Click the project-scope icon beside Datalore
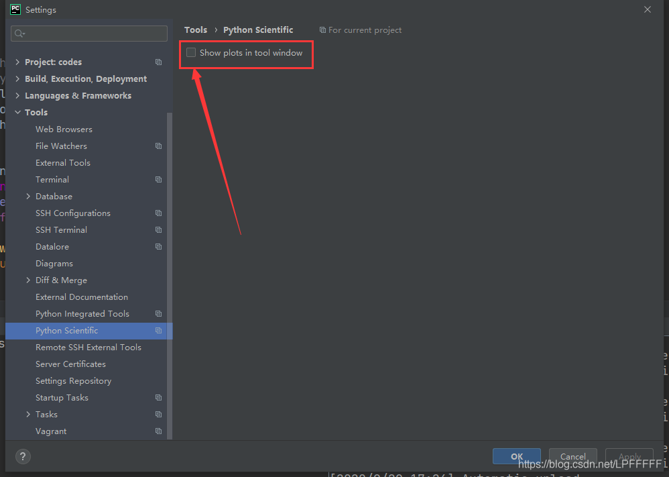669x477 pixels. pos(159,246)
